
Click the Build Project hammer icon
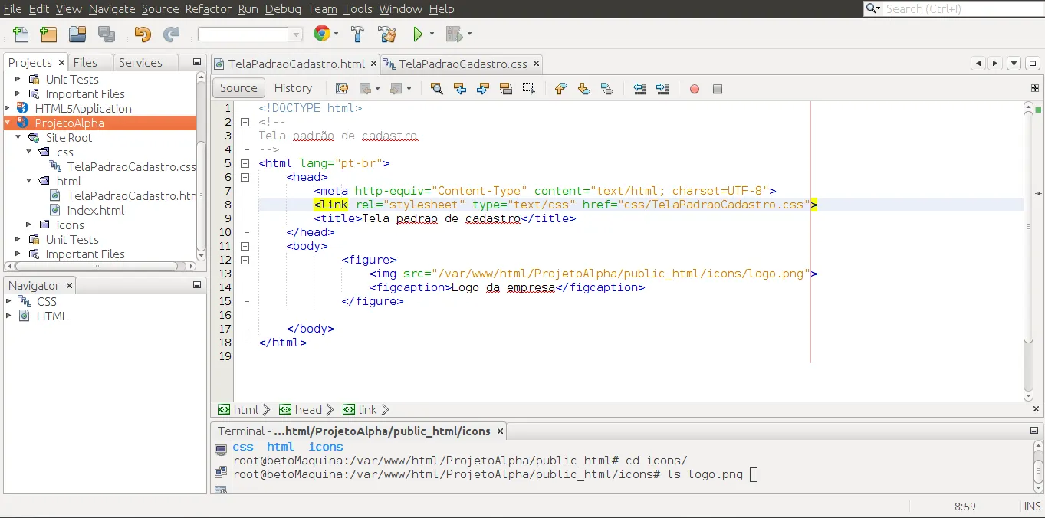click(357, 34)
